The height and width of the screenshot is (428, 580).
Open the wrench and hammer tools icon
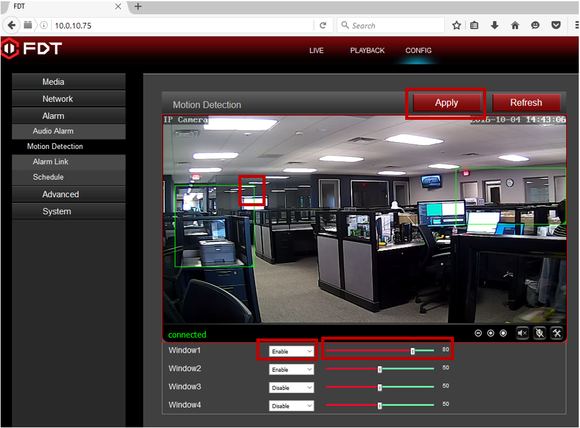coord(556,334)
